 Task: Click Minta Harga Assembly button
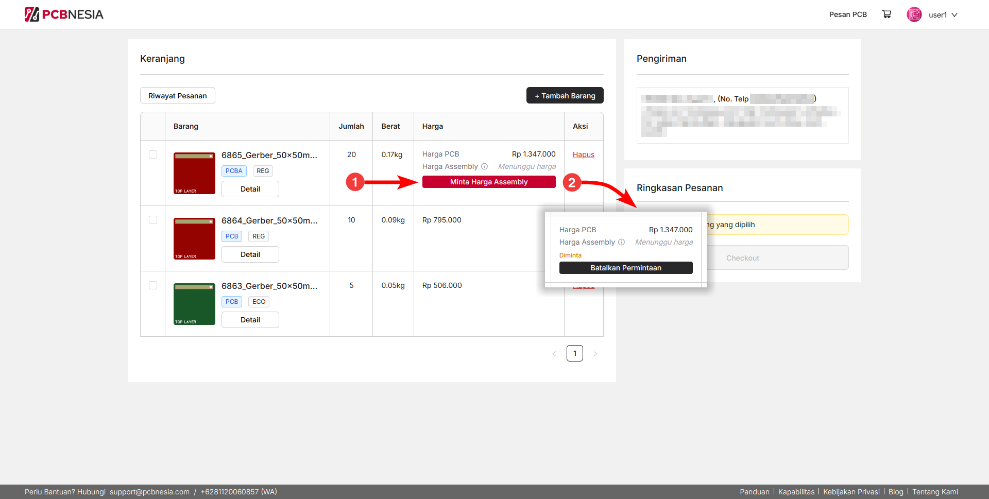(x=489, y=182)
